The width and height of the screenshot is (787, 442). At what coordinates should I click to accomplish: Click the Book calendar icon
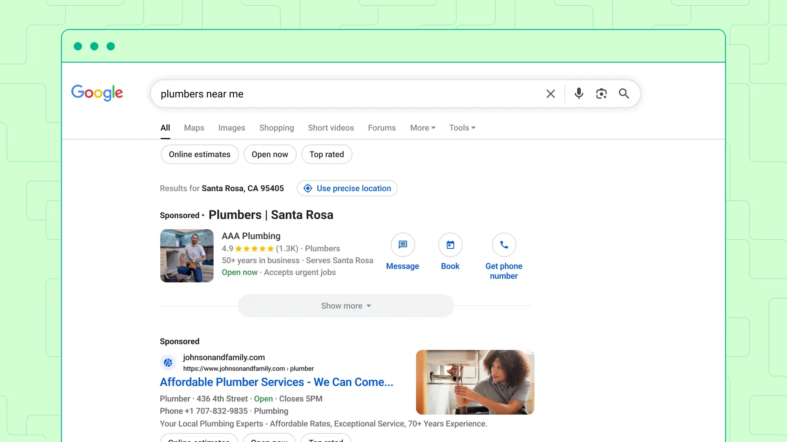[450, 245]
